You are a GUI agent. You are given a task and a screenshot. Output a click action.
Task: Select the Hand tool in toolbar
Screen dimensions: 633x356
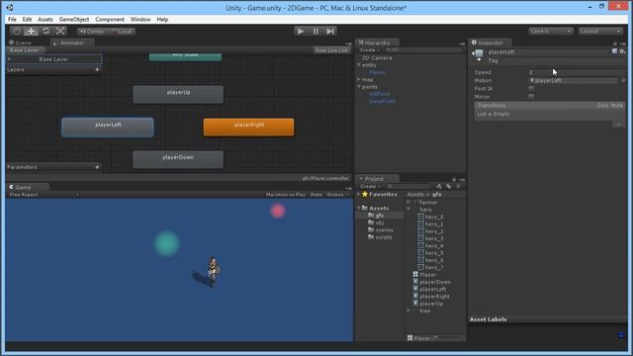17,31
